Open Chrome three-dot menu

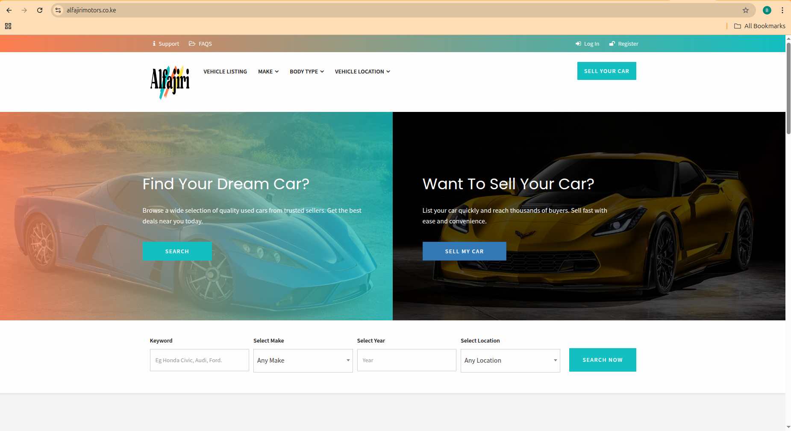(x=782, y=10)
